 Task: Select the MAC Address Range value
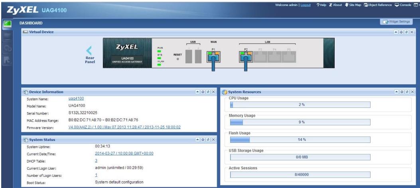[103, 120]
